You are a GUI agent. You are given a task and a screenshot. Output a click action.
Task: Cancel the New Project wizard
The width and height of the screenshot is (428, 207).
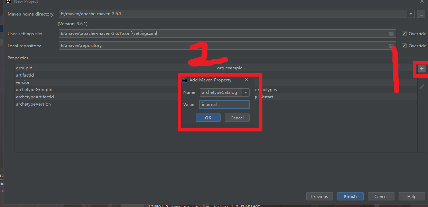tap(381, 196)
